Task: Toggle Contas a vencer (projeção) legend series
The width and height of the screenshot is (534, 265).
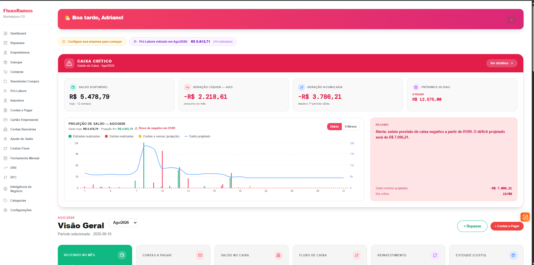Action: point(159,136)
